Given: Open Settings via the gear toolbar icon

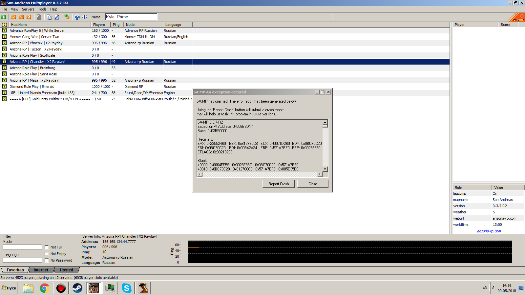Looking at the screenshot, I should click(x=67, y=17).
